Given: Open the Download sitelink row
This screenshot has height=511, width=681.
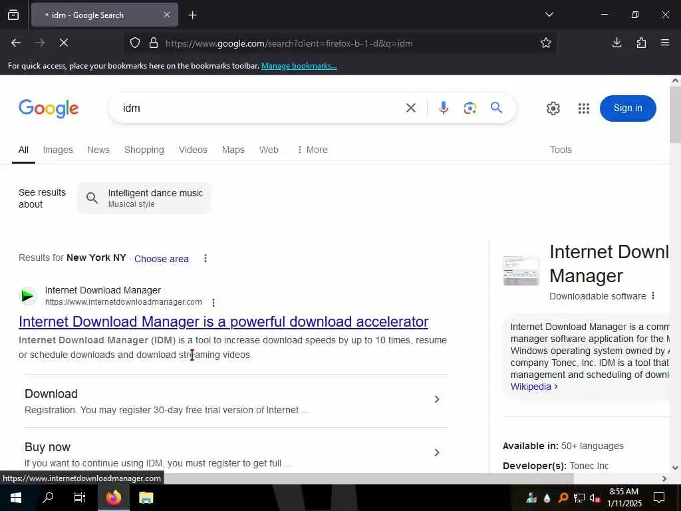Looking at the screenshot, I should click(x=235, y=401).
